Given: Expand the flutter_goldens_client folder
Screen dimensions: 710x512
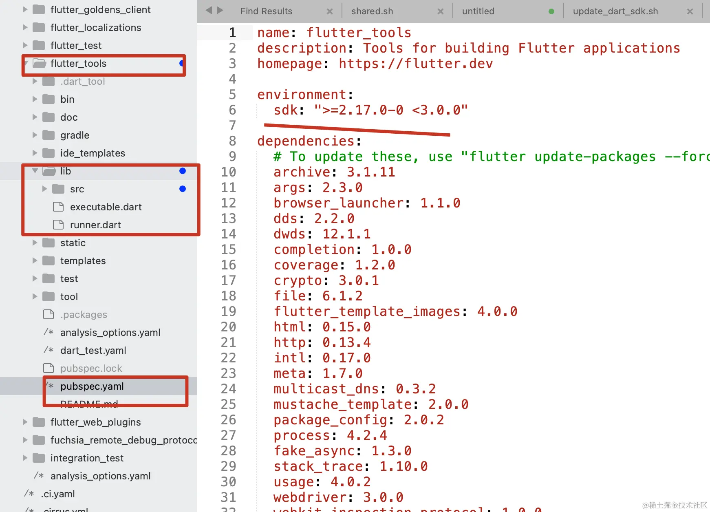Looking at the screenshot, I should point(25,9).
